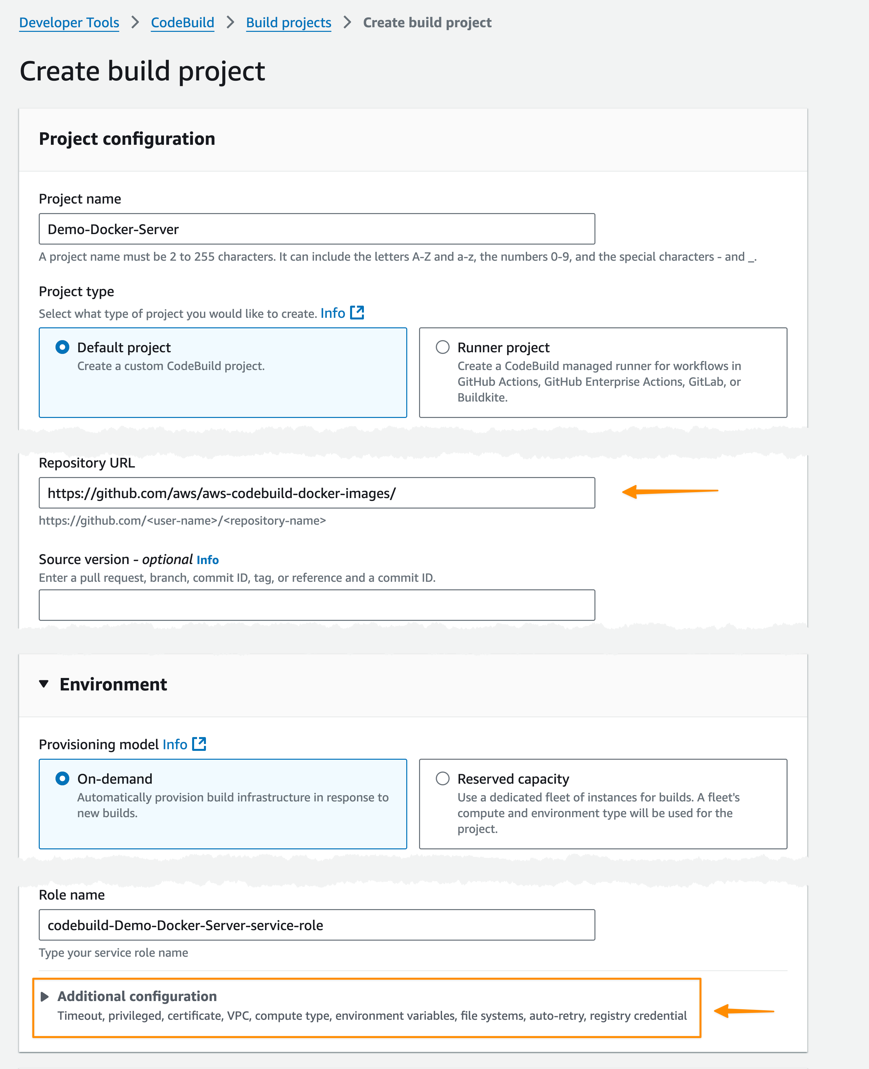Click the Environment collapse triangle icon
Image resolution: width=869 pixels, height=1069 pixels.
click(x=44, y=684)
